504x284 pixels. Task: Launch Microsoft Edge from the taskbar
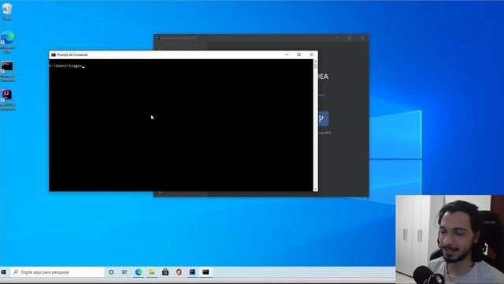pos(139,272)
